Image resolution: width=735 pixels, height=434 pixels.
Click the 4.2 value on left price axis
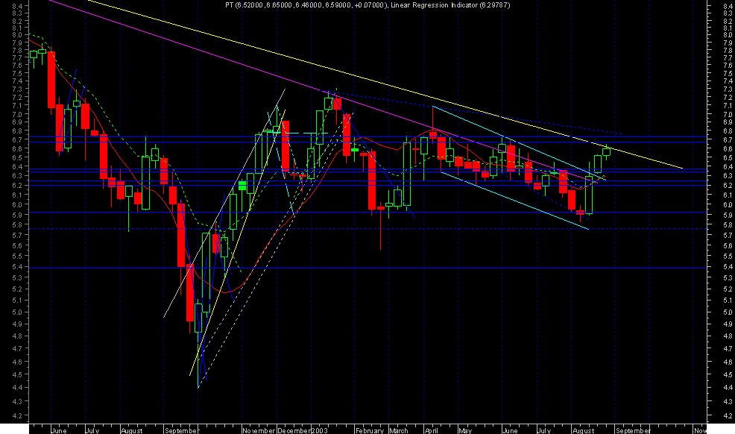coord(17,415)
